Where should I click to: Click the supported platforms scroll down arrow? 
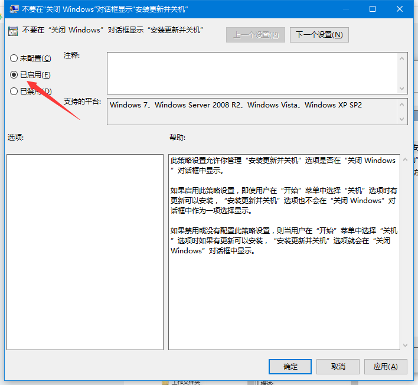401,119
